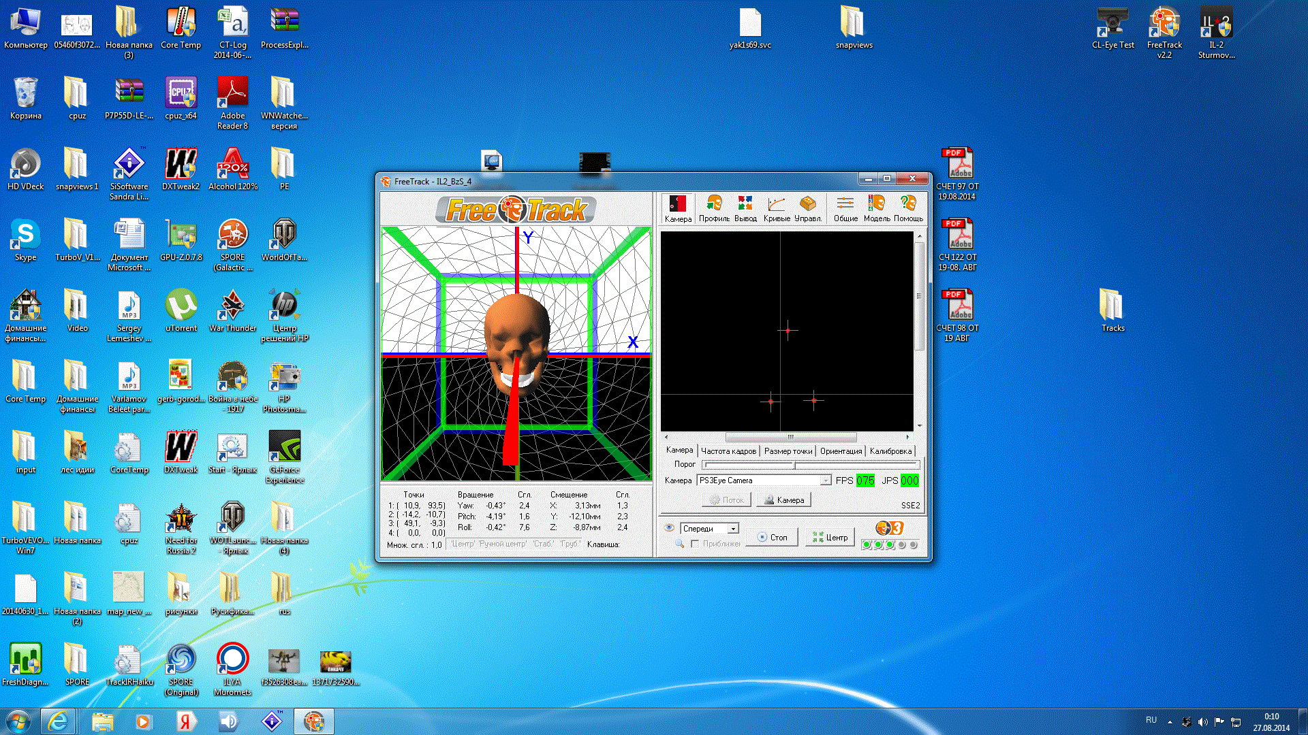
Task: Switch to the Размер точки tab
Action: click(788, 451)
